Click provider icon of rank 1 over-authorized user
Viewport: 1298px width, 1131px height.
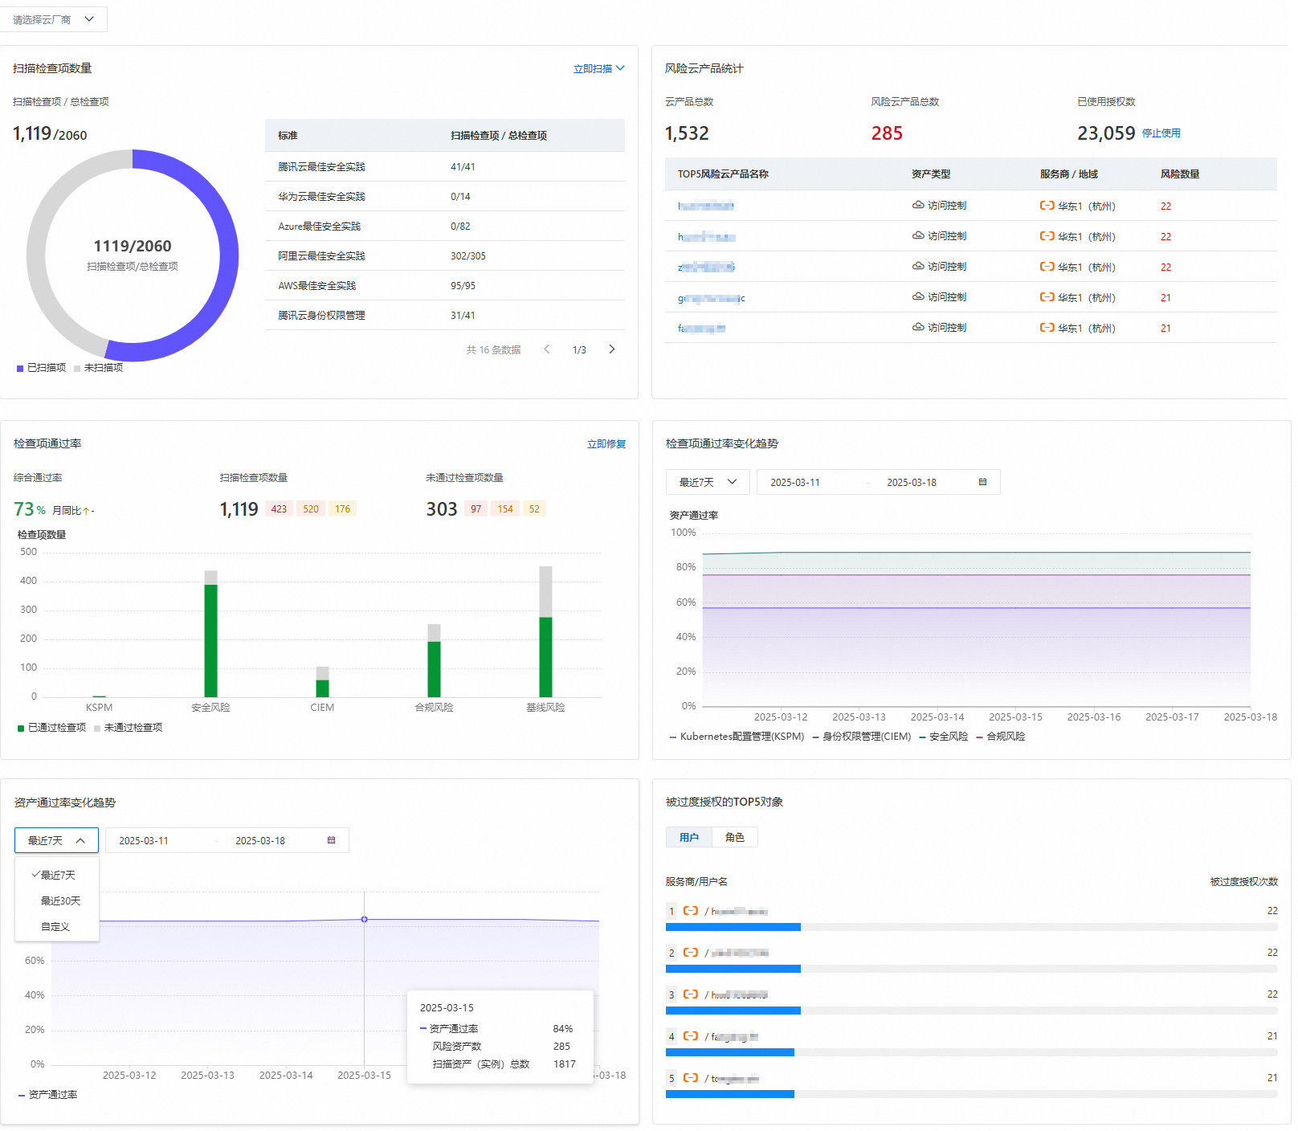tap(691, 911)
